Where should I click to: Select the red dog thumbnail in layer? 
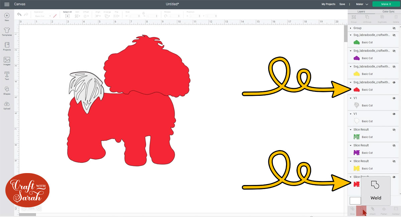[x=357, y=90]
